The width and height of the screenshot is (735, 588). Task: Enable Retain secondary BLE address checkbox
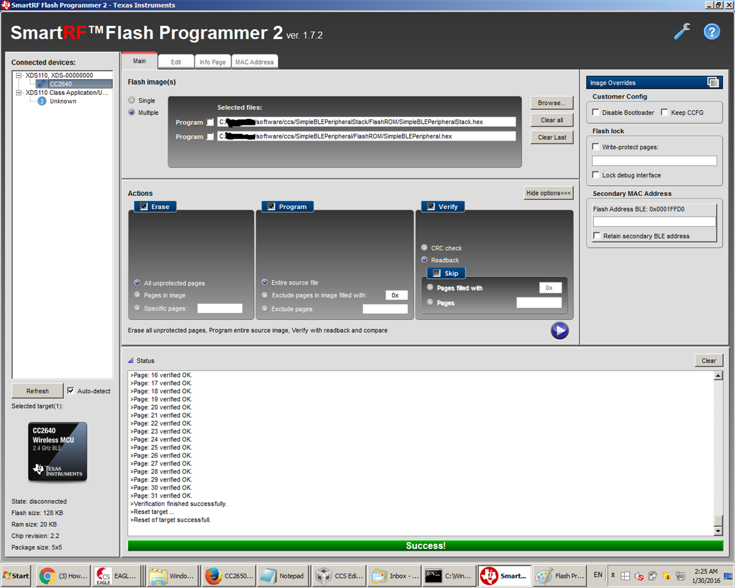click(x=597, y=236)
